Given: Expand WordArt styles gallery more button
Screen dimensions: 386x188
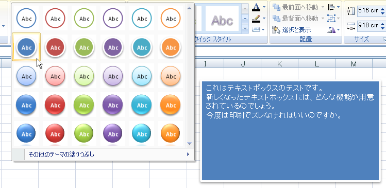Looking at the screenshot, I should (x=245, y=29).
